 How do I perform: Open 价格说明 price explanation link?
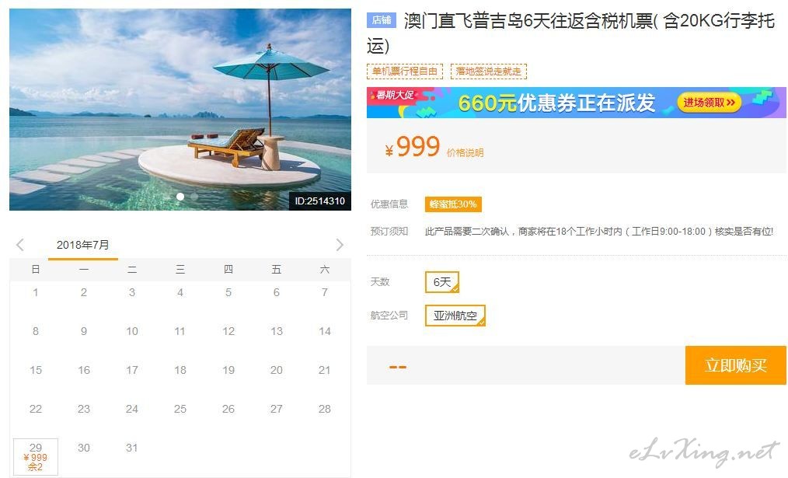click(x=465, y=153)
